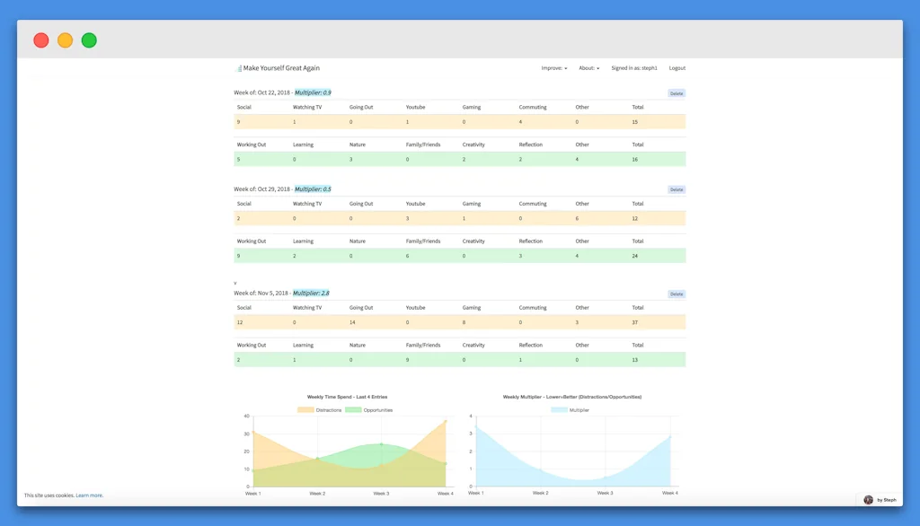
Task: Open the Learn more cookies link
Action: [x=89, y=495]
